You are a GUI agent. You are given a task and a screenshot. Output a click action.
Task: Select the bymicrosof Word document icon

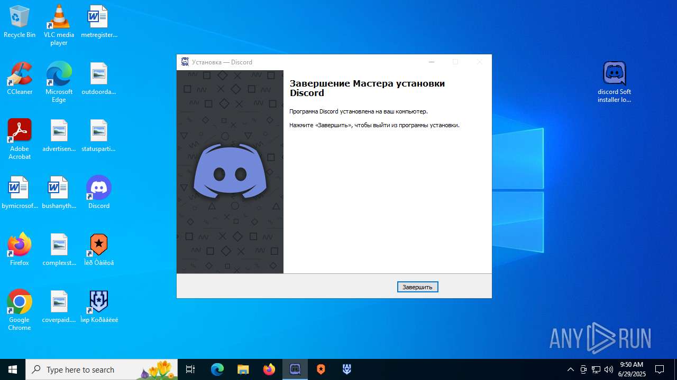[x=20, y=193]
